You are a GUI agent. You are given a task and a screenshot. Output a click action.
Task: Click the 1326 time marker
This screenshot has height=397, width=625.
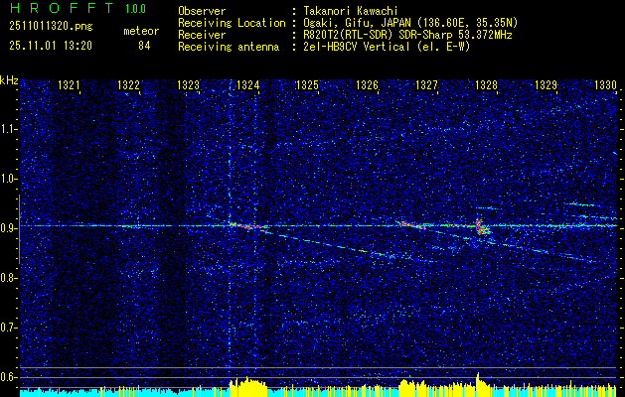click(x=367, y=84)
